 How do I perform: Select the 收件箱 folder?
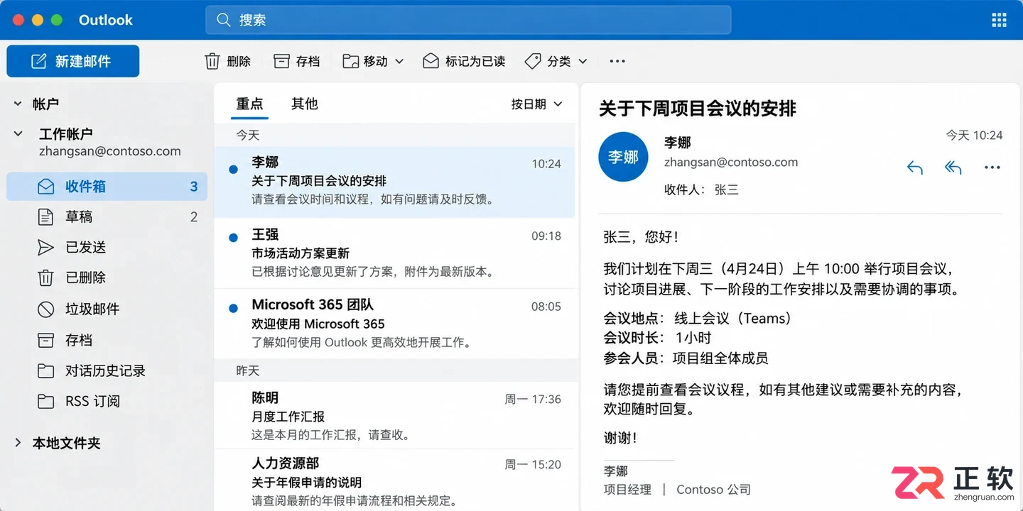[x=107, y=187]
